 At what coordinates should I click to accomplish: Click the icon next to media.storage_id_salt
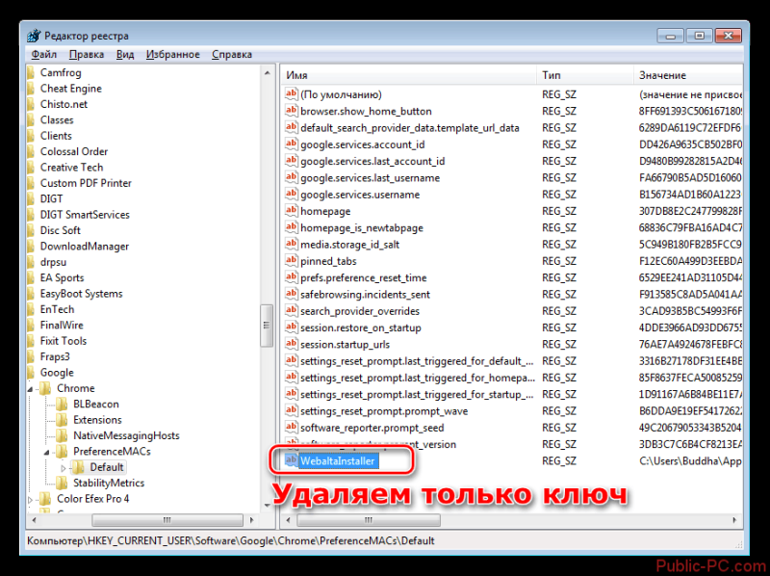tap(292, 245)
